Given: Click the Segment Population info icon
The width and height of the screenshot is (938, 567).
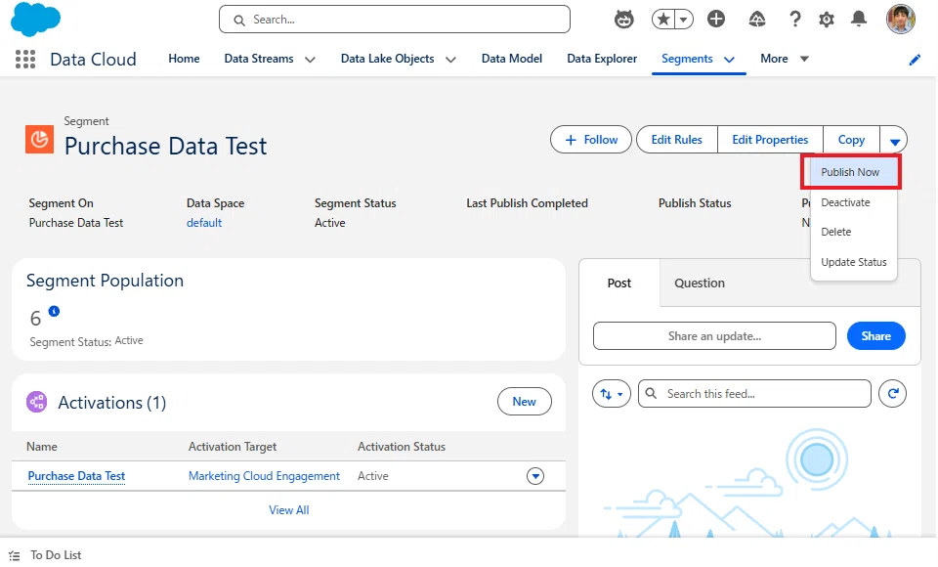Looking at the screenshot, I should [x=54, y=311].
